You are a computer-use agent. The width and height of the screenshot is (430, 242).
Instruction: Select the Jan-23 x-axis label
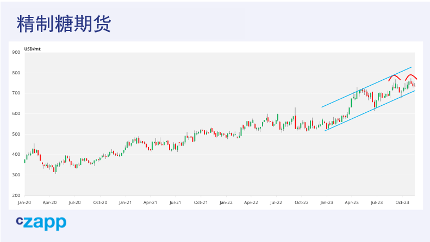click(x=326, y=202)
